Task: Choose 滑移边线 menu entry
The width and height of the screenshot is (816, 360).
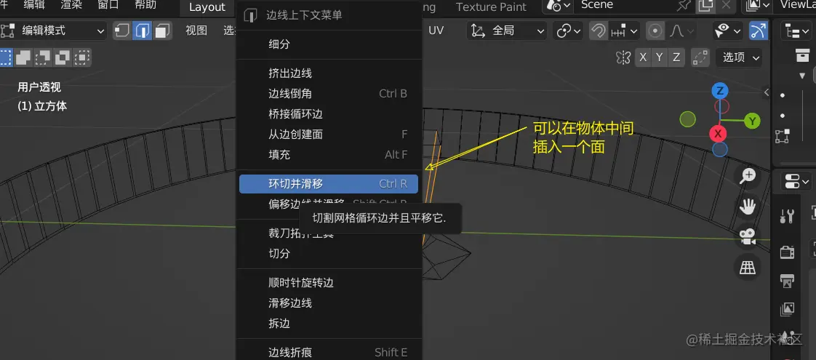Action: tap(329, 303)
